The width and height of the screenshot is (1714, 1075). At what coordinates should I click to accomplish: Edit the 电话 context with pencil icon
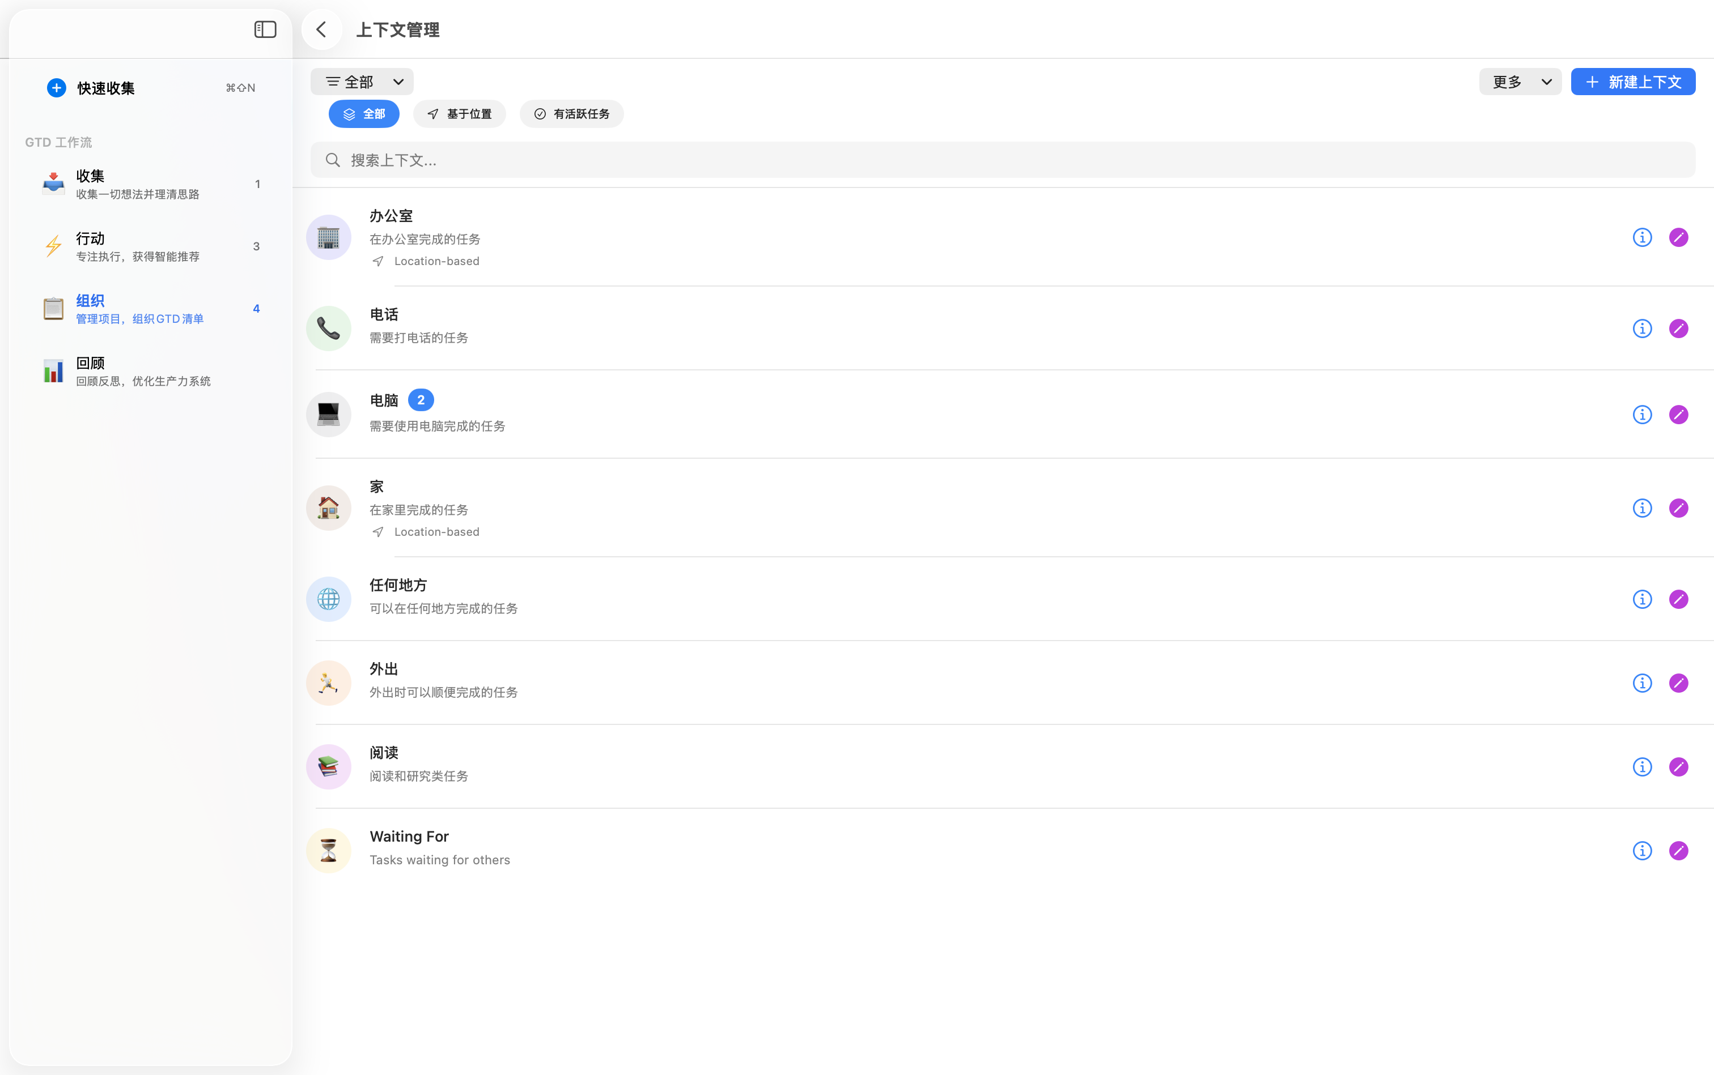pos(1678,329)
